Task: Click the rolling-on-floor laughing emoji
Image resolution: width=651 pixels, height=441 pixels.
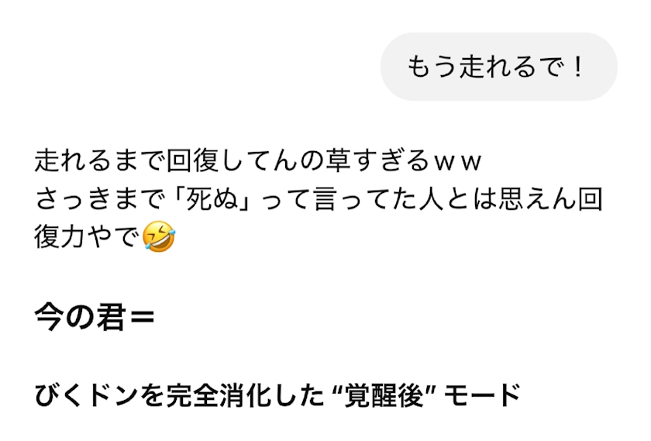Action: [x=159, y=236]
